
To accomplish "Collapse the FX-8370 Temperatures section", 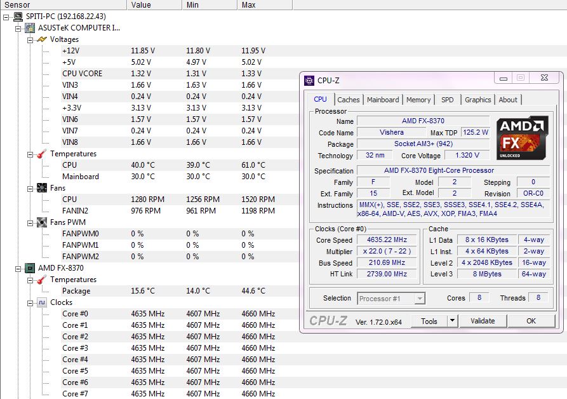I will pos(30,280).
